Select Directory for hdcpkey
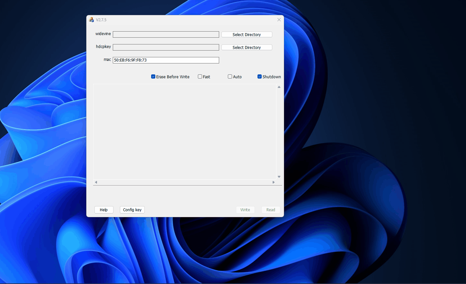This screenshot has width=466, height=284. click(247, 47)
